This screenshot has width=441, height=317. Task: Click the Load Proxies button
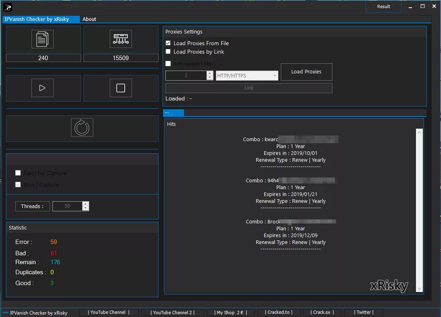point(307,72)
